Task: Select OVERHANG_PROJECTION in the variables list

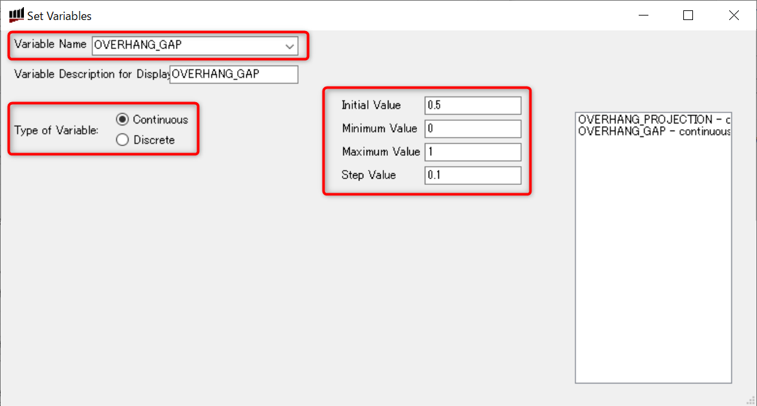Action: click(653, 120)
